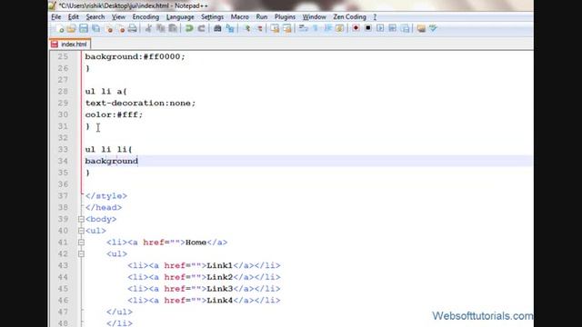Image resolution: width=582 pixels, height=327 pixels.
Task: Click 'ul li a{' selector text
Action: [106, 92]
